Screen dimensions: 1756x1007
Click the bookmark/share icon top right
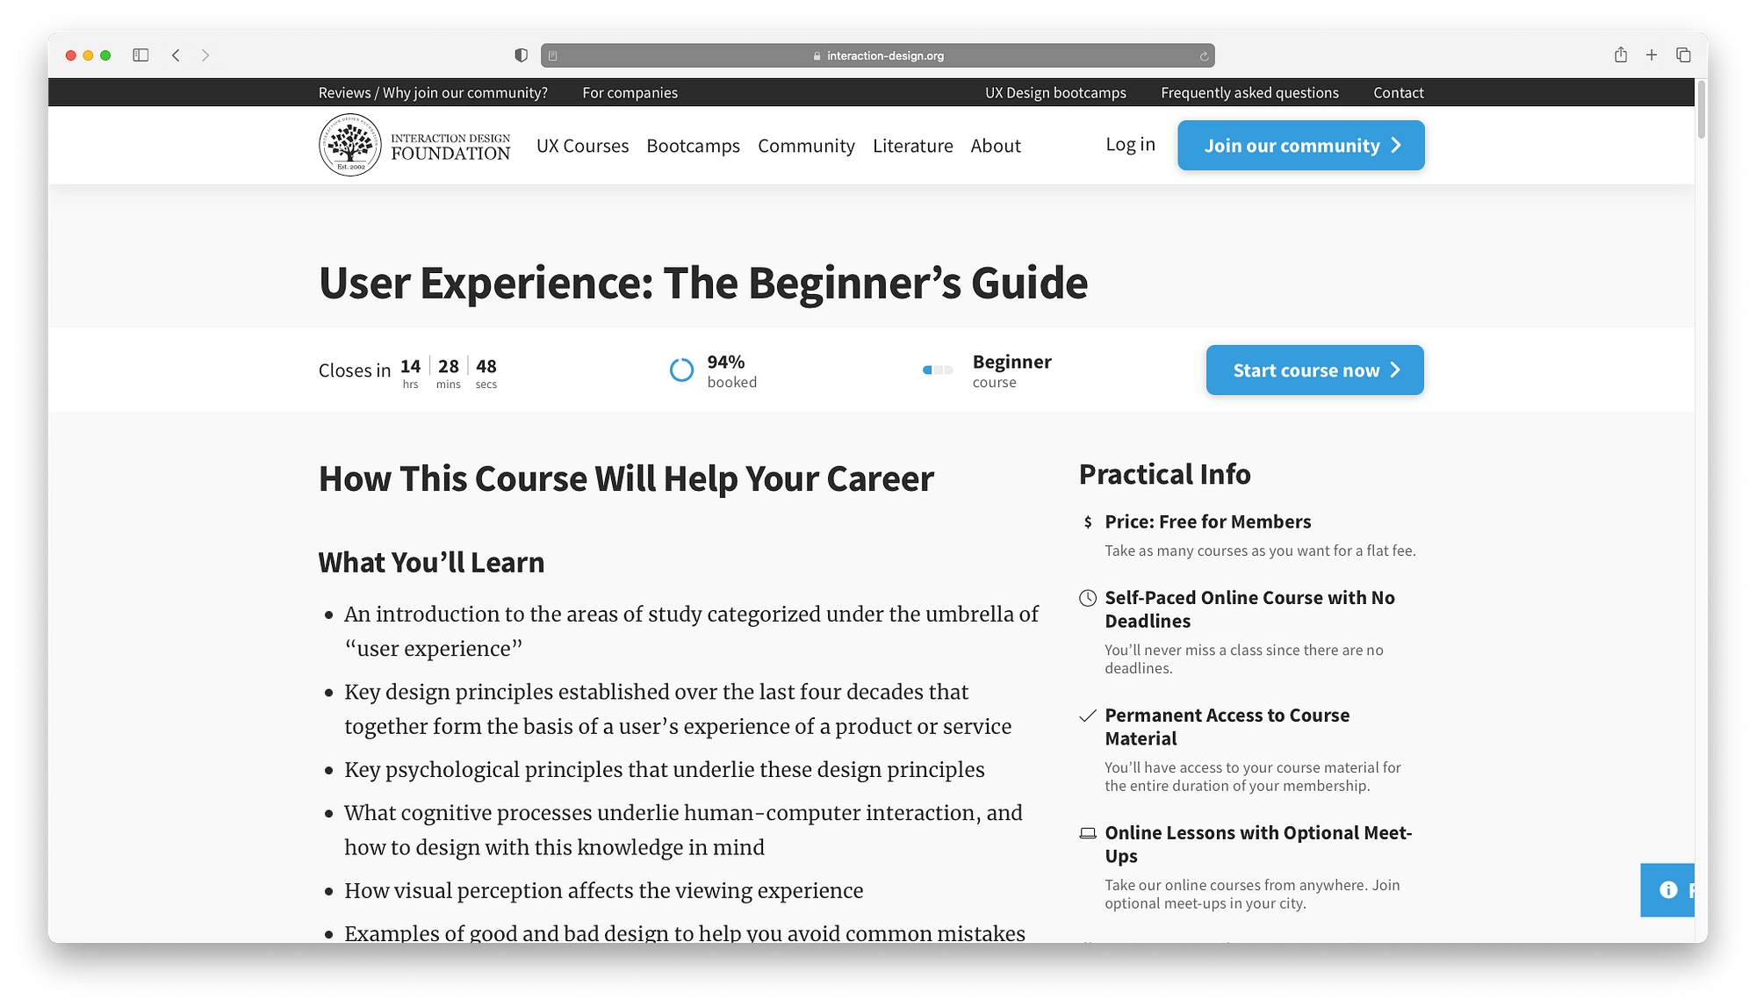pyautogui.click(x=1621, y=55)
